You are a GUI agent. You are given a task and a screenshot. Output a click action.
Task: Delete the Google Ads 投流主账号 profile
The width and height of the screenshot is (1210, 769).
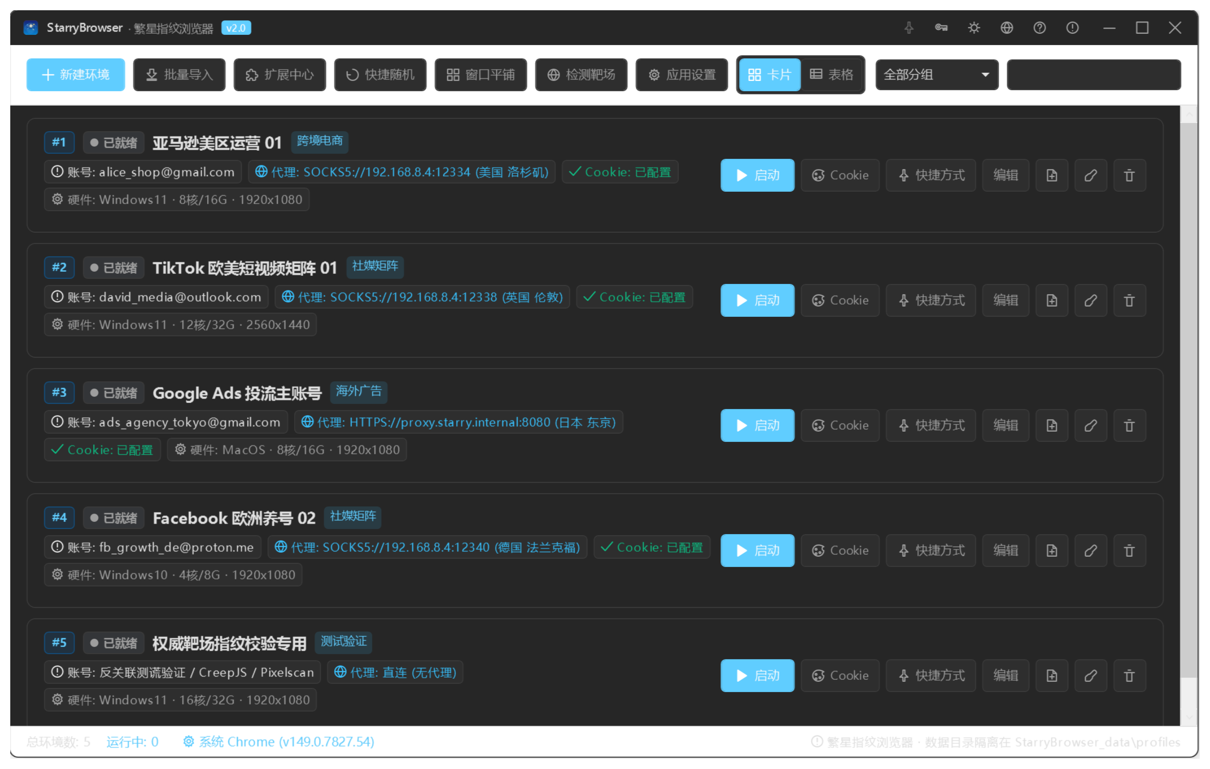coord(1130,426)
